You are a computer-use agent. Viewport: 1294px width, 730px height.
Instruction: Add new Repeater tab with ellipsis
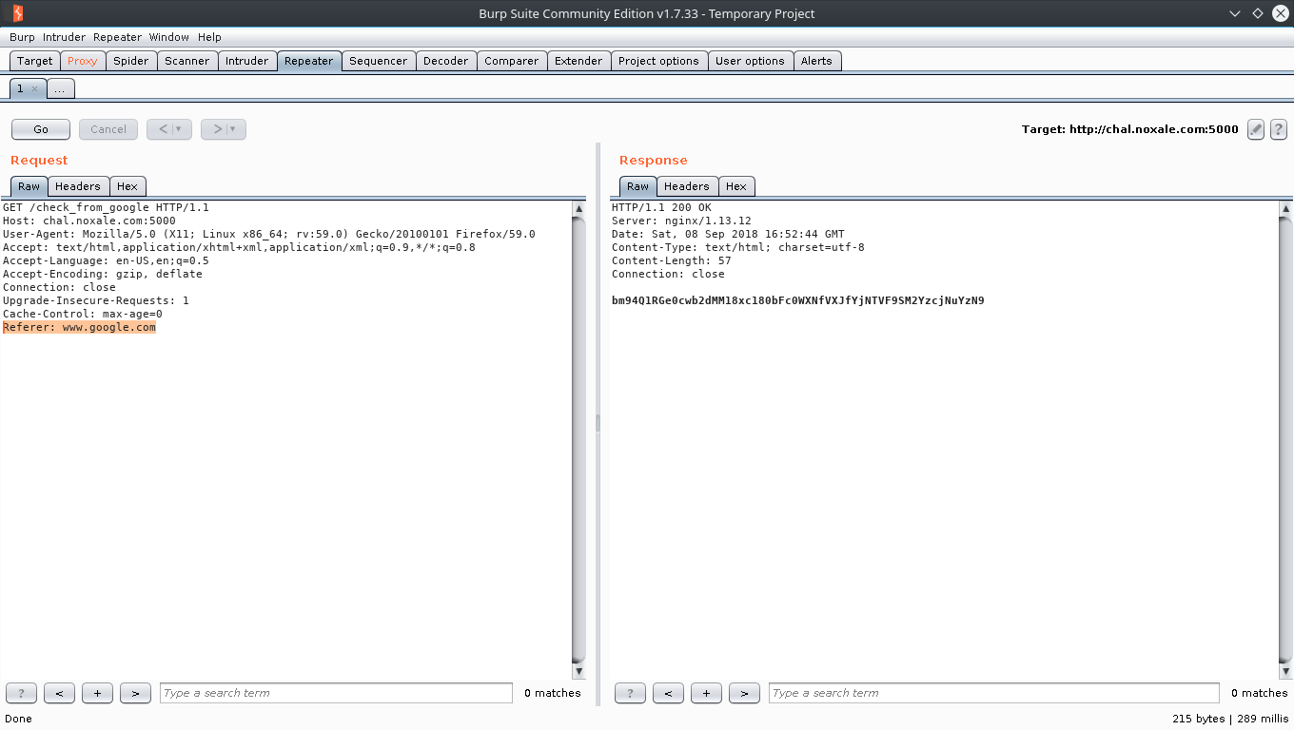pyautogui.click(x=60, y=88)
